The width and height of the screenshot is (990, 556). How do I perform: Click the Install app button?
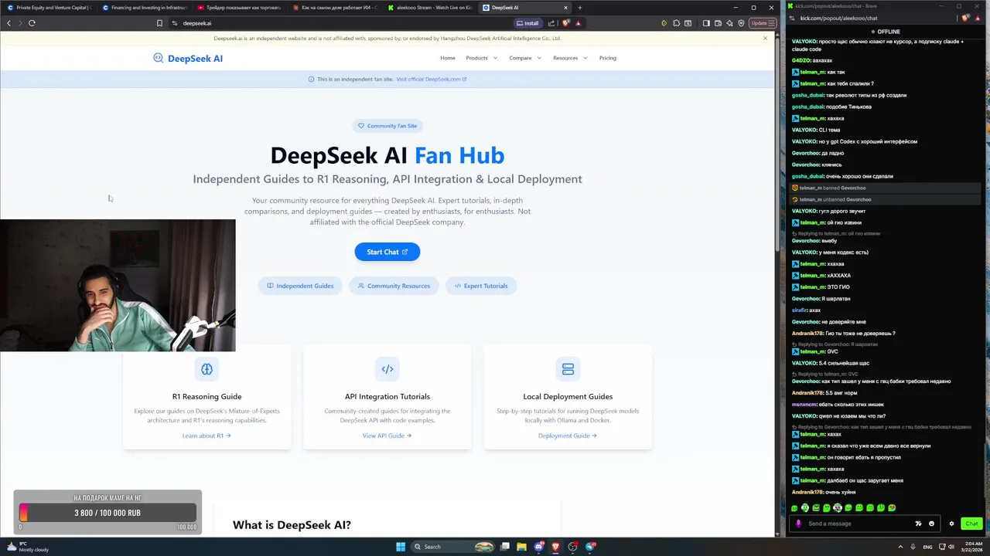[x=527, y=23]
